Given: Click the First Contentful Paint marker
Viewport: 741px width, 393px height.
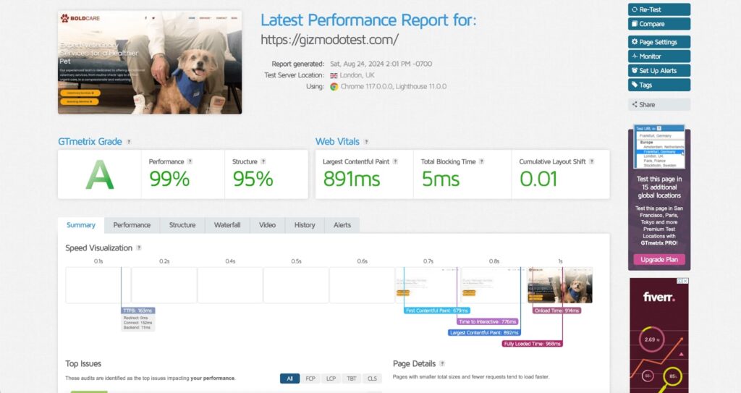Looking at the screenshot, I should coord(437,310).
